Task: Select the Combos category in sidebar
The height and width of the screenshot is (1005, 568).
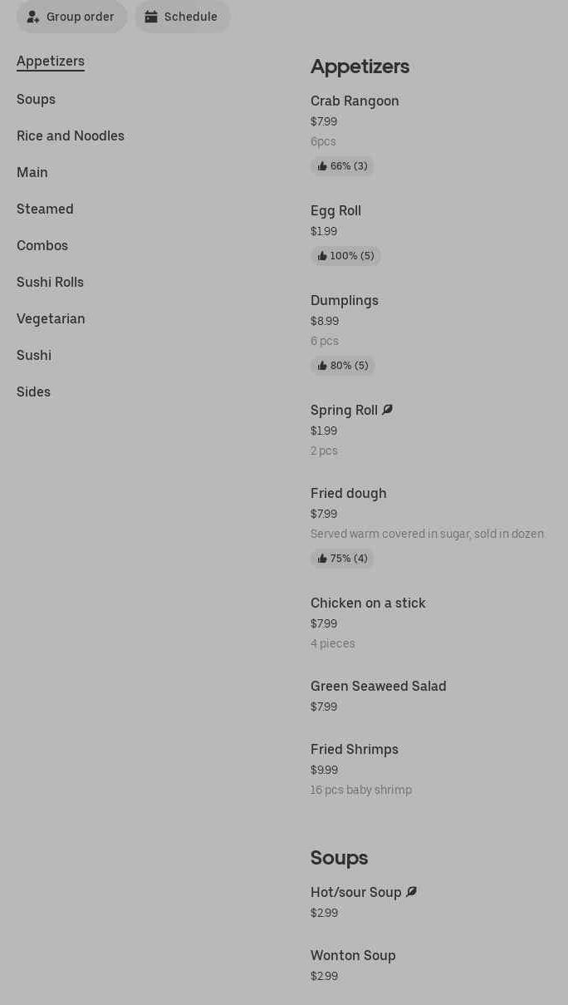Action: pos(42,245)
